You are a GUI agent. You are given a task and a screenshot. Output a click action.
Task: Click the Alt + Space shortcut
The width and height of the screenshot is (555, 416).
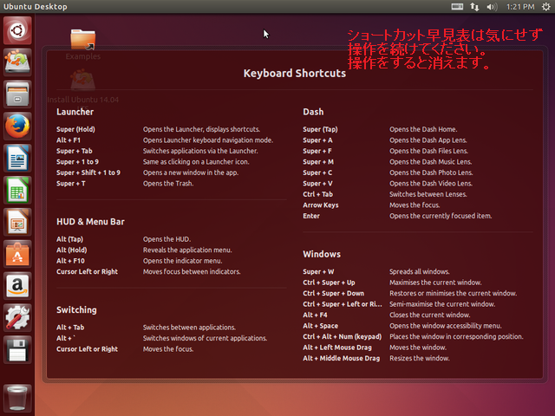pos(320,326)
